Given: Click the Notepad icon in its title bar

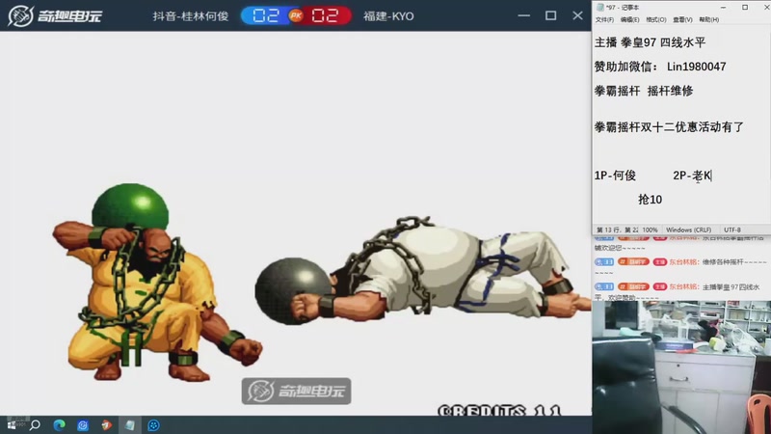Looking at the screenshot, I should coord(599,8).
